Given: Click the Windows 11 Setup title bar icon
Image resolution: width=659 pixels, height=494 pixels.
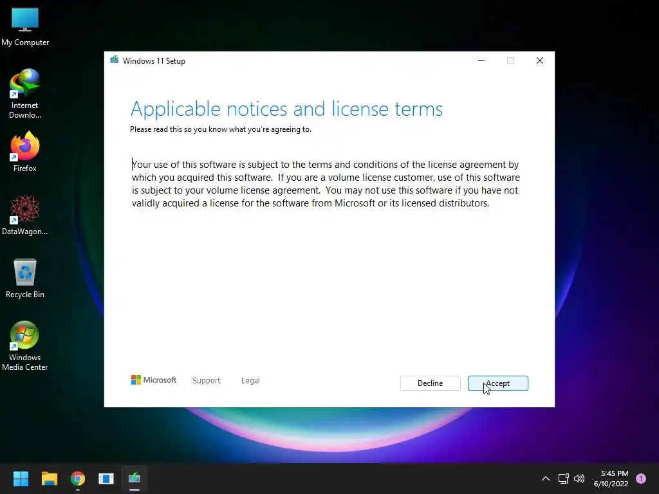Looking at the screenshot, I should pos(115,60).
